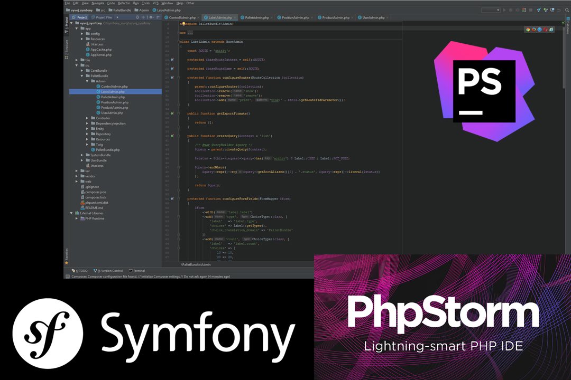Viewport: 571px width, 380px height.
Task: Toggle the 1: Project side tool window
Action: pos(67,25)
